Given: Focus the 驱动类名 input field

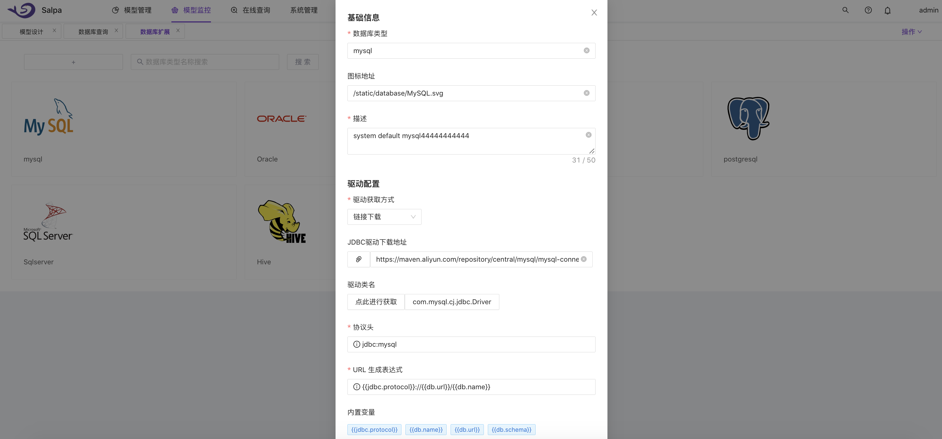Looking at the screenshot, I should [x=452, y=302].
